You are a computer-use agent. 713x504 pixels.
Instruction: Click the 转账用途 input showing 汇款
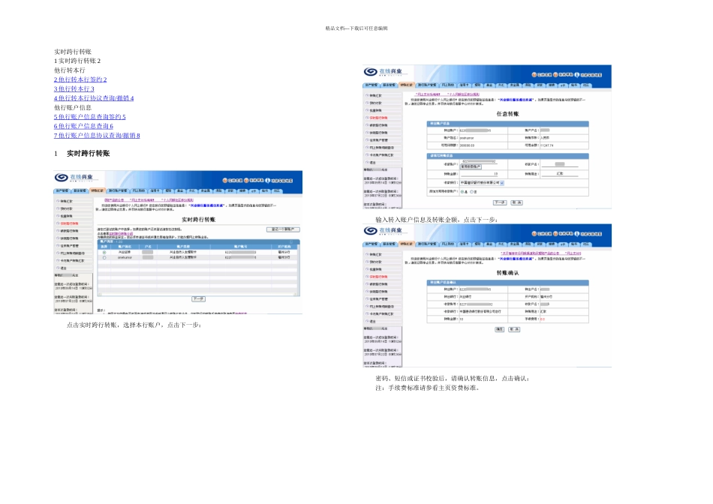tap(560, 173)
